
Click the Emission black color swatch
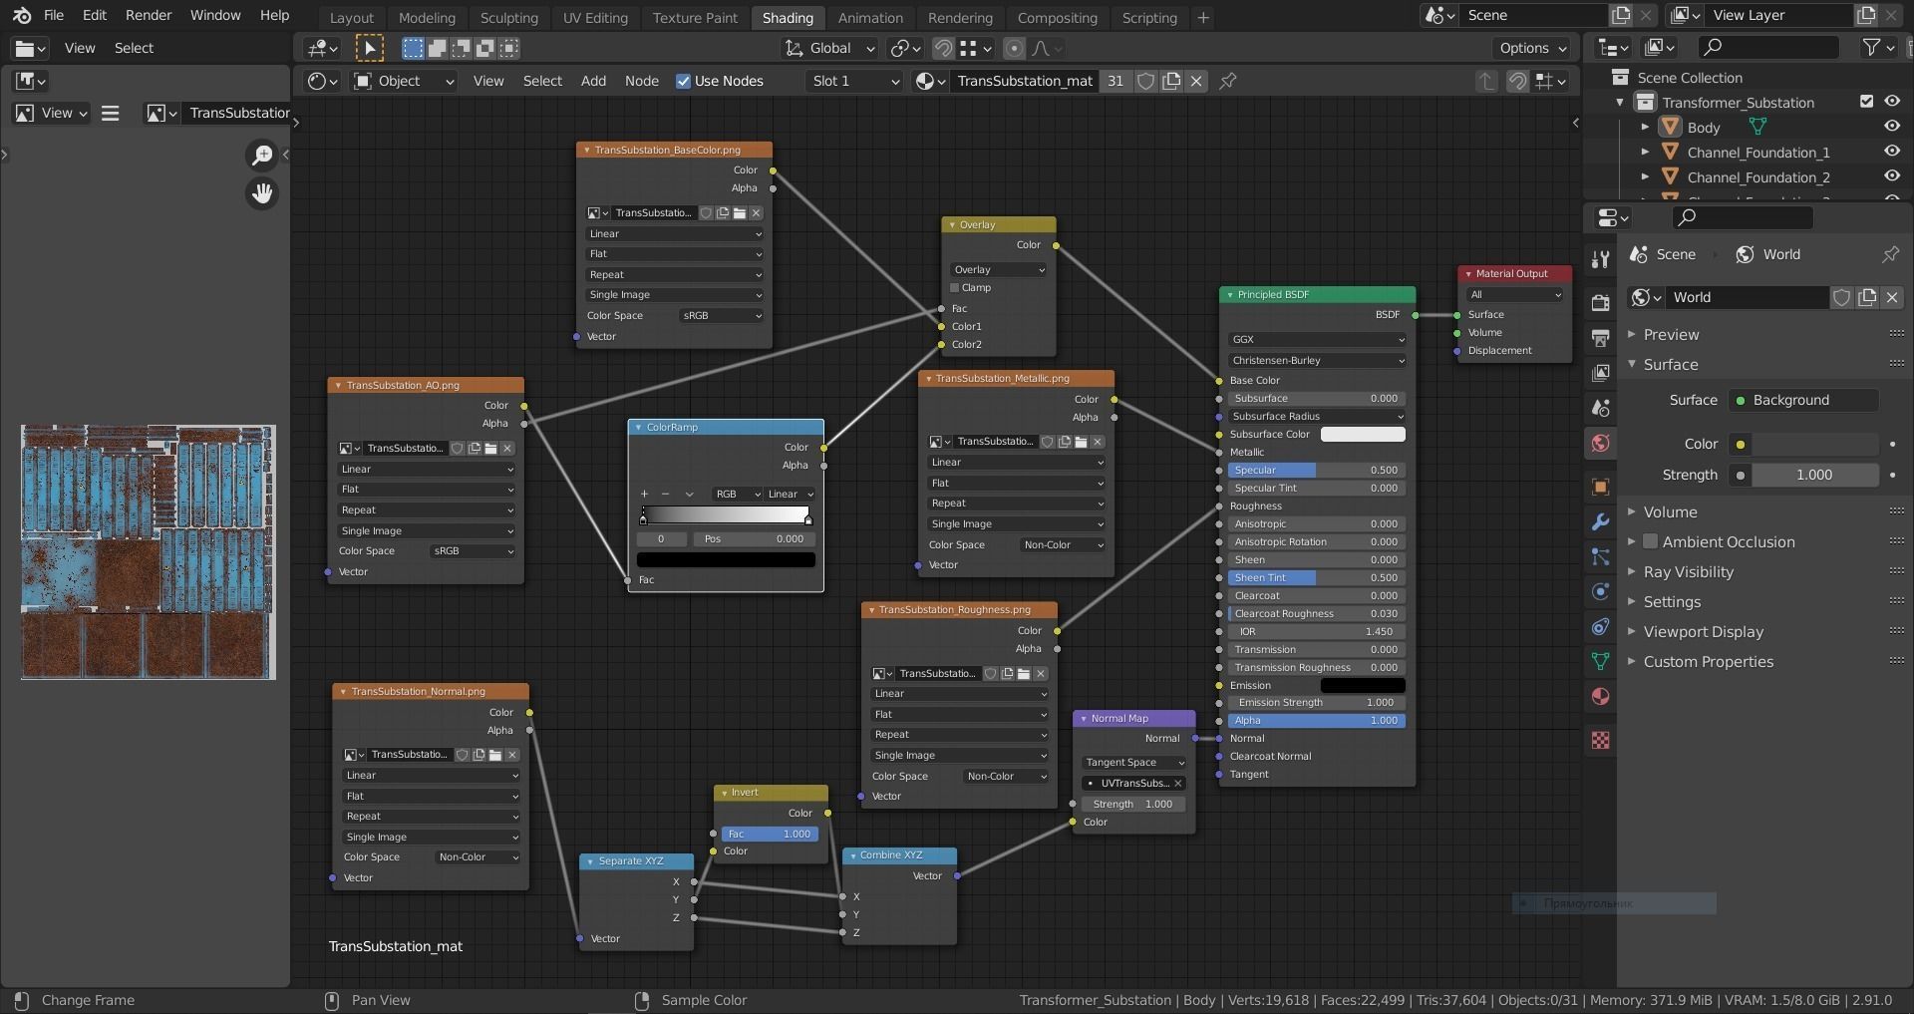point(1363,685)
